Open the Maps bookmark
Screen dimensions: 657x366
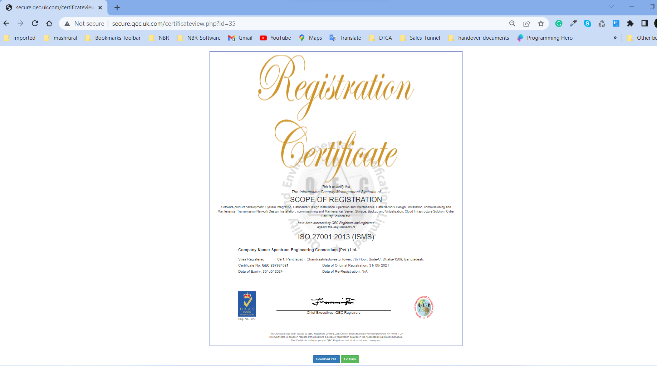[x=310, y=38]
